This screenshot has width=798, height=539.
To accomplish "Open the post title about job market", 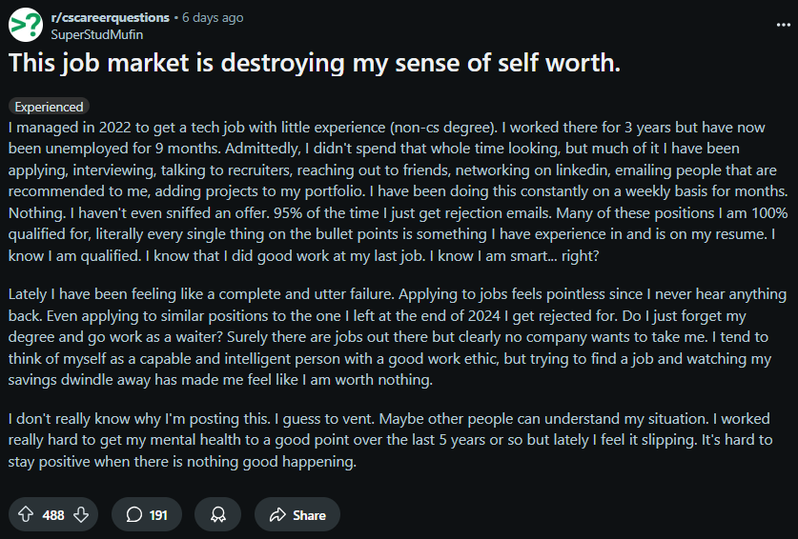I will tap(315, 63).
